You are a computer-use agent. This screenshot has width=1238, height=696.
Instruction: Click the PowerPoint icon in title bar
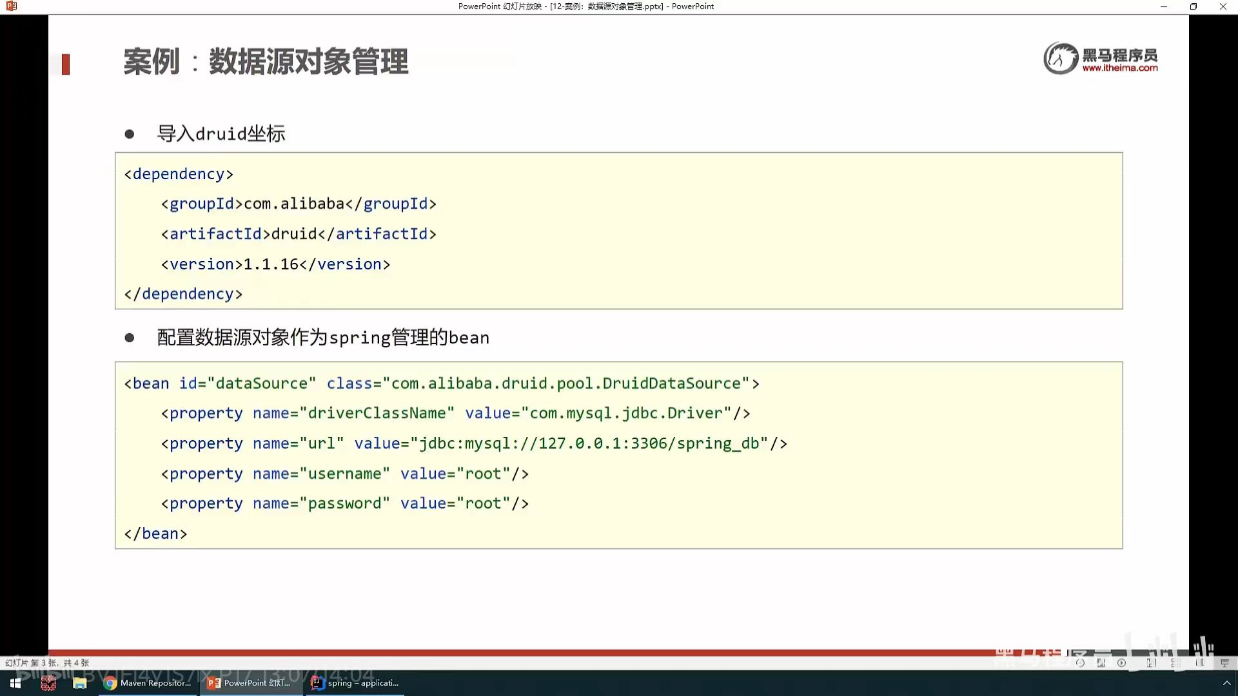(11, 6)
